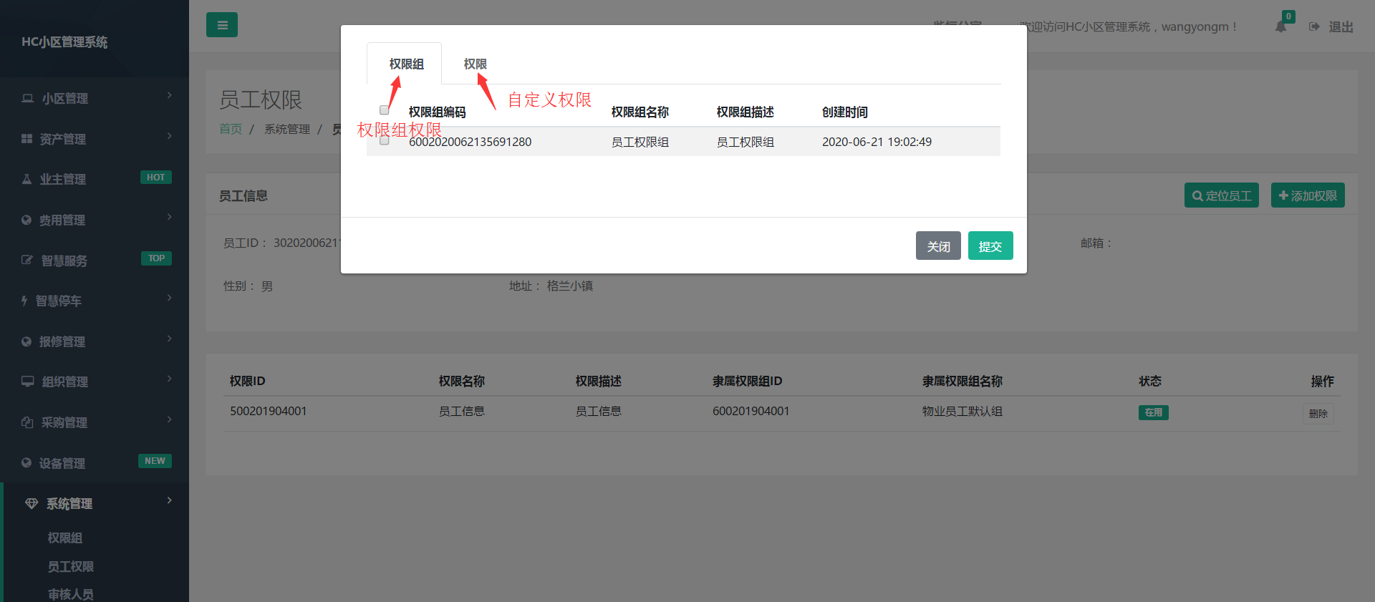Viewport: 1375px width, 602px height.
Task: Click the 提交 button in dialog
Action: click(x=990, y=246)
